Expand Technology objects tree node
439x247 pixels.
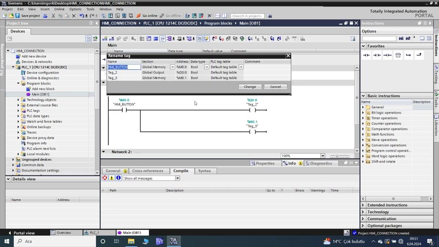19,100
